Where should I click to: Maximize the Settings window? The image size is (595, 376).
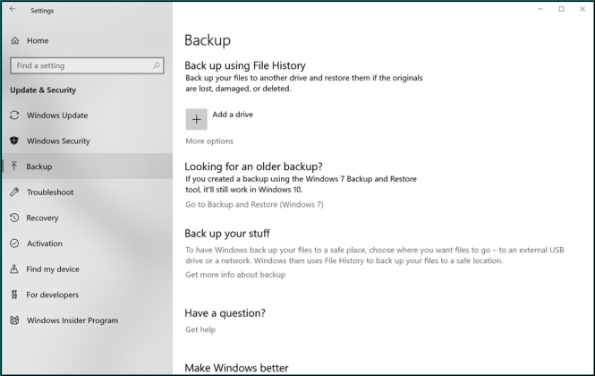point(561,10)
